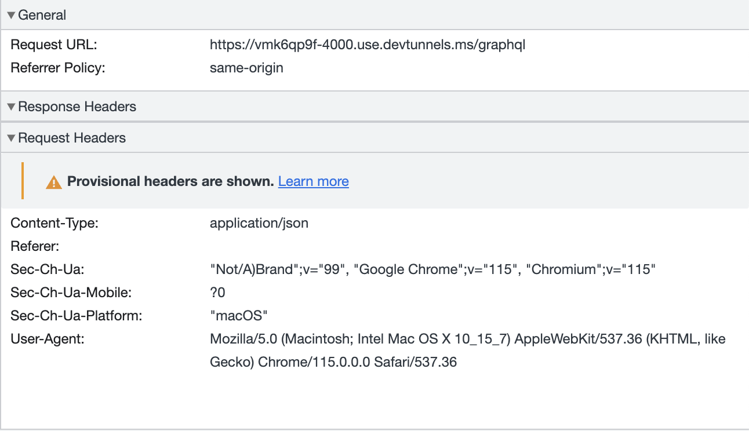This screenshot has width=749, height=431.
Task: Click the User-Agent header label
Action: coord(43,339)
